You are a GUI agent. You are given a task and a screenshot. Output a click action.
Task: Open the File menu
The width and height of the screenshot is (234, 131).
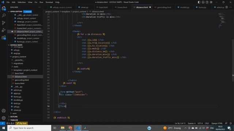pos(8,2)
